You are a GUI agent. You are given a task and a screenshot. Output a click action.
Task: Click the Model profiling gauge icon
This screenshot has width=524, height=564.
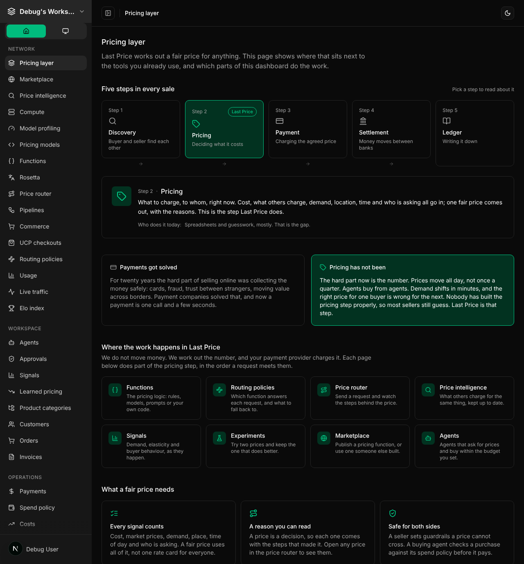coord(11,128)
